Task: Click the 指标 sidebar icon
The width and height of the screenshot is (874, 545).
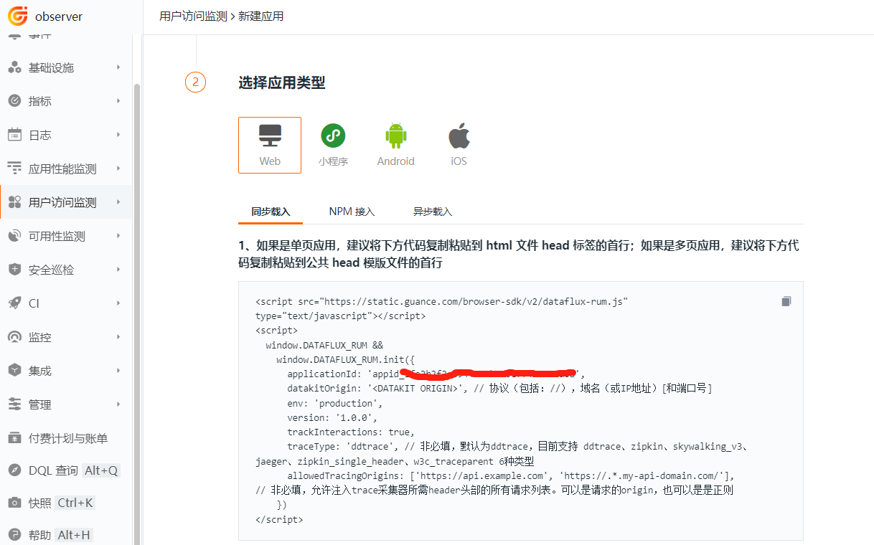Action: point(14,101)
